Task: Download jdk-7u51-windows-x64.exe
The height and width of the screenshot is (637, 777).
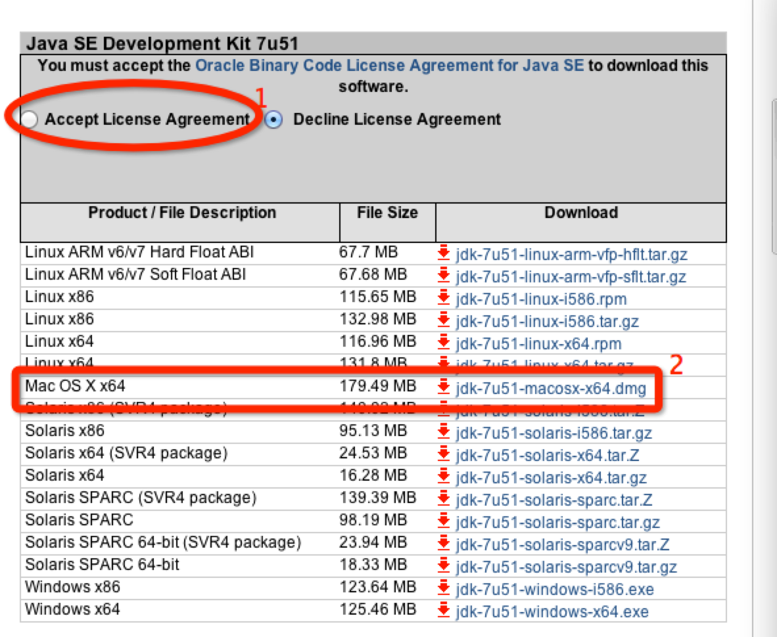Action: pyautogui.click(x=552, y=612)
